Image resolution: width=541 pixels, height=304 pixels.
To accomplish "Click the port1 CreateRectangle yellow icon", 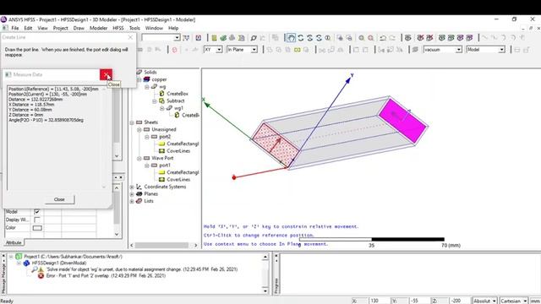I will 161,172.
